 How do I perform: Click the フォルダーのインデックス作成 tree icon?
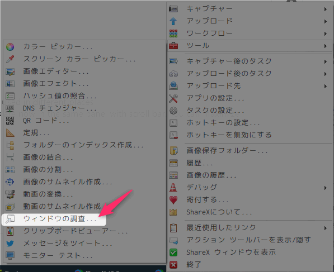(10, 145)
